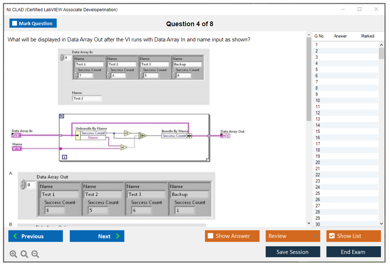Click the left chevron on Previous button

pos(15,236)
